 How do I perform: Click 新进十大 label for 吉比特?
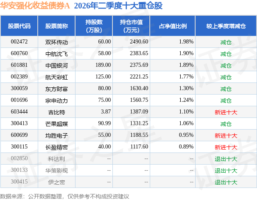tap(226, 112)
